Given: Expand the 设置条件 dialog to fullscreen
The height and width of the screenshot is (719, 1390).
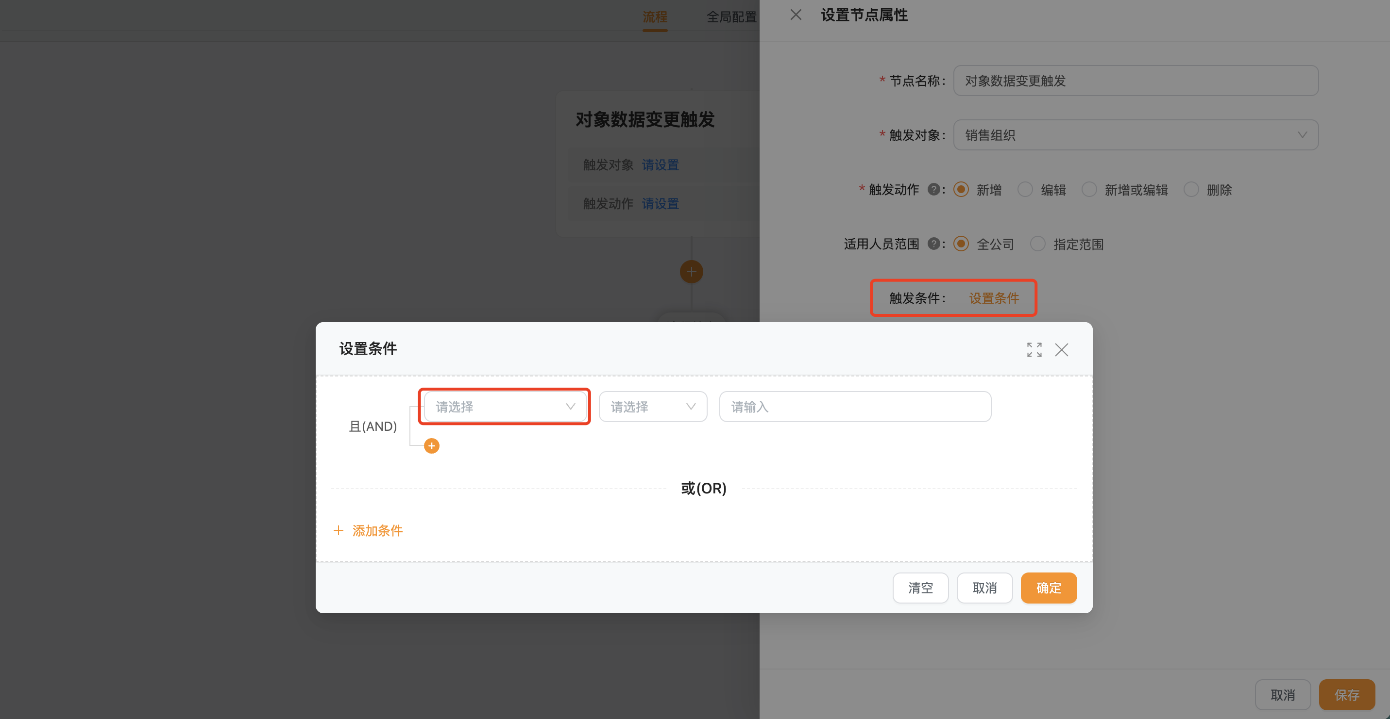Looking at the screenshot, I should tap(1034, 350).
